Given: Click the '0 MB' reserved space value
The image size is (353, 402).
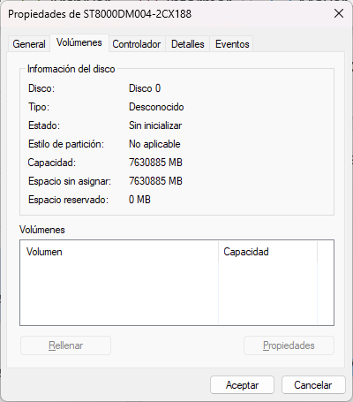Looking at the screenshot, I should point(139,200).
